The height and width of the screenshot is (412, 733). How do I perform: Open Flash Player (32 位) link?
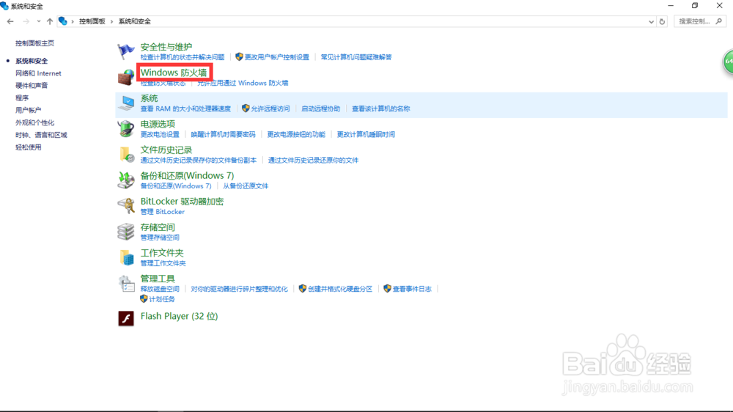pyautogui.click(x=179, y=316)
